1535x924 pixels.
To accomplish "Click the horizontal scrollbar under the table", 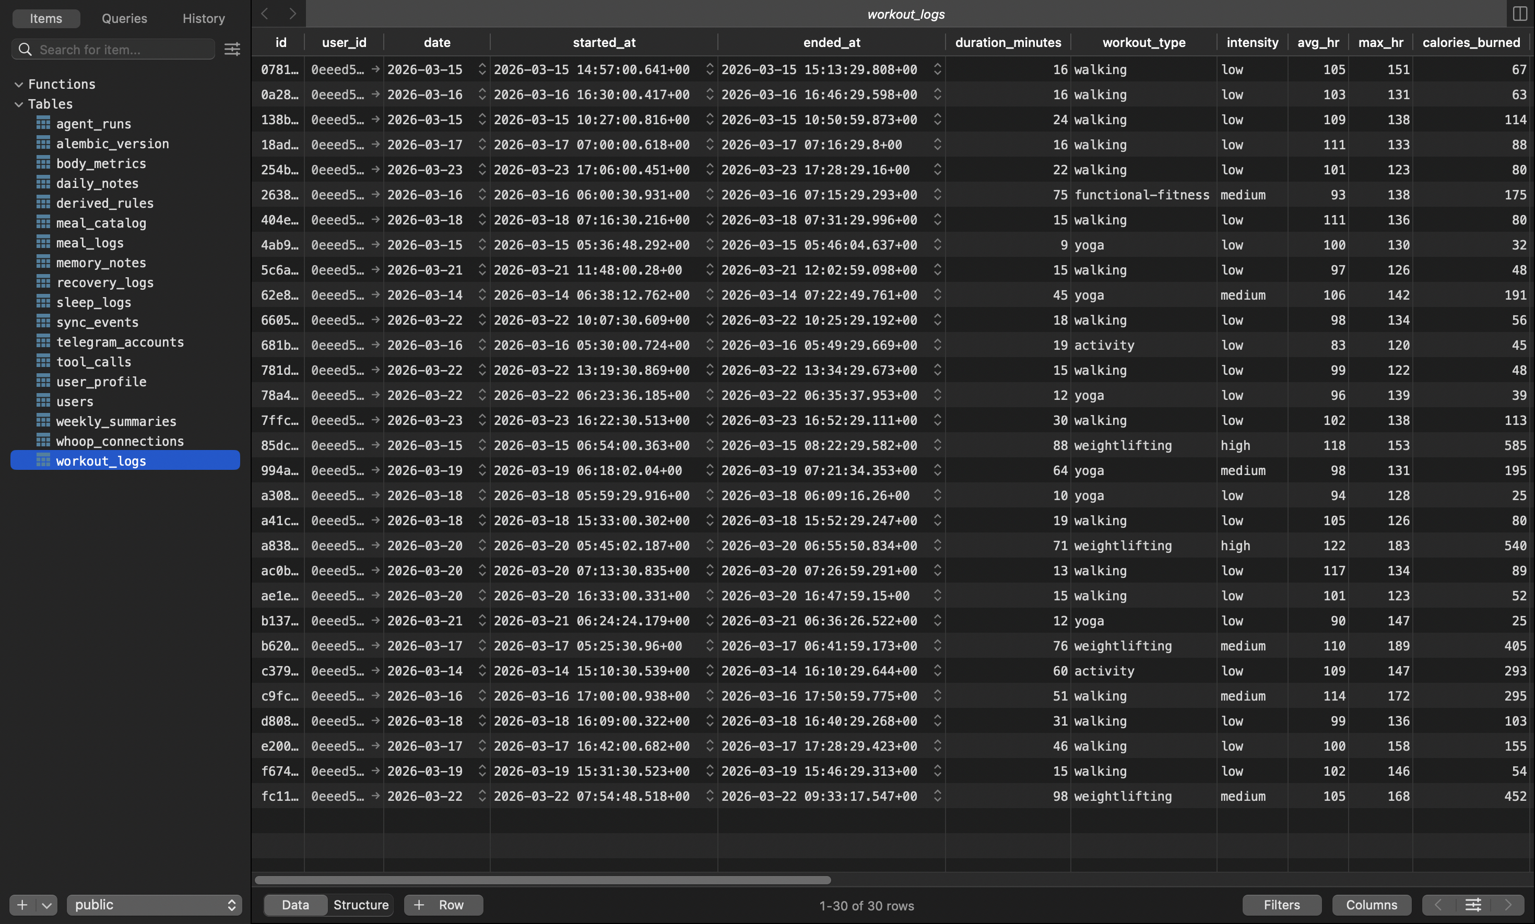I will tap(542, 880).
